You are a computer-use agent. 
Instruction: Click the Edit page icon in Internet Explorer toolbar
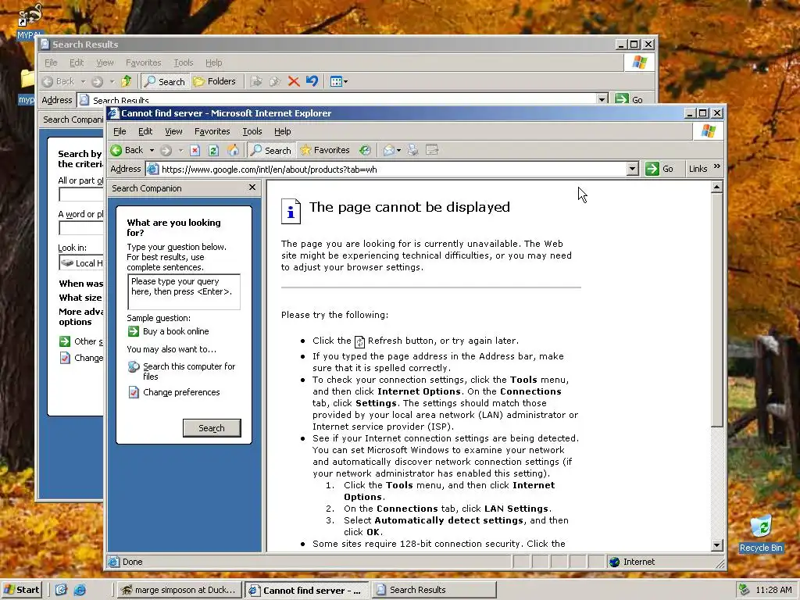point(432,150)
